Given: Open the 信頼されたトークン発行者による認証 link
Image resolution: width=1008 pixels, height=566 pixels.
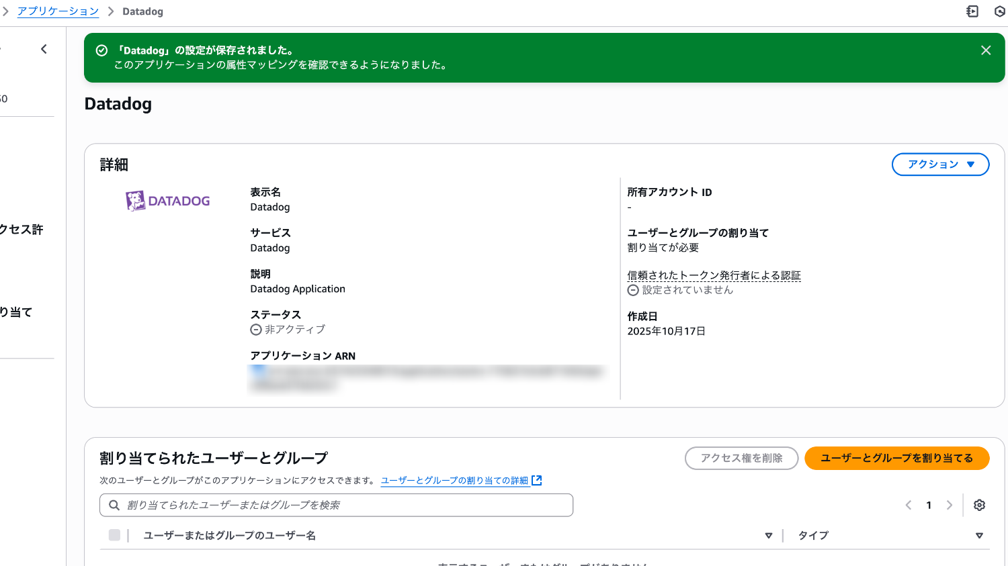Looking at the screenshot, I should click(x=714, y=275).
